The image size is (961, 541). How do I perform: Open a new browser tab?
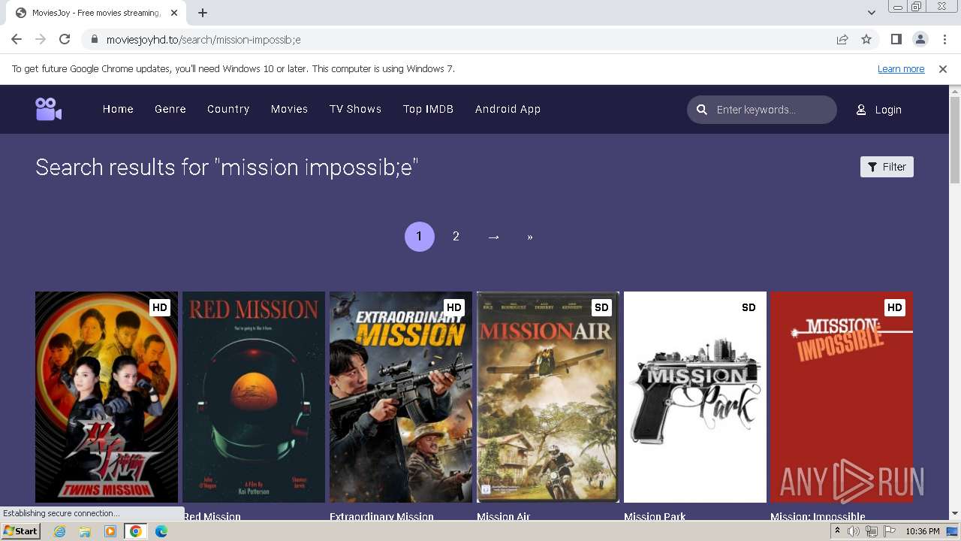(x=203, y=13)
